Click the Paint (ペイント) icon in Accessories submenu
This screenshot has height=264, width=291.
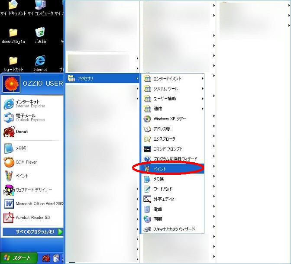click(x=148, y=168)
